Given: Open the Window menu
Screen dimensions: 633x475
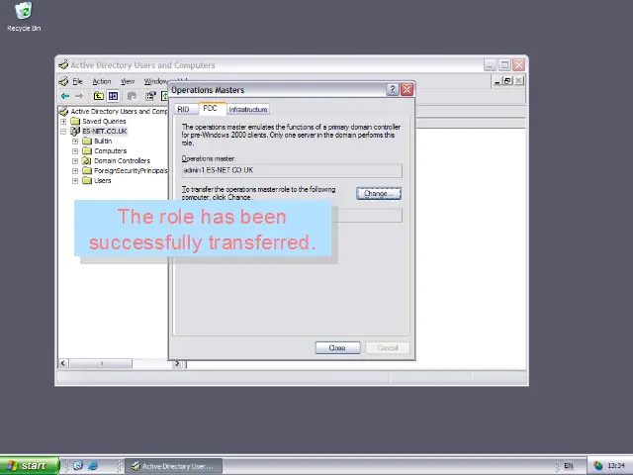Looking at the screenshot, I should coord(156,81).
